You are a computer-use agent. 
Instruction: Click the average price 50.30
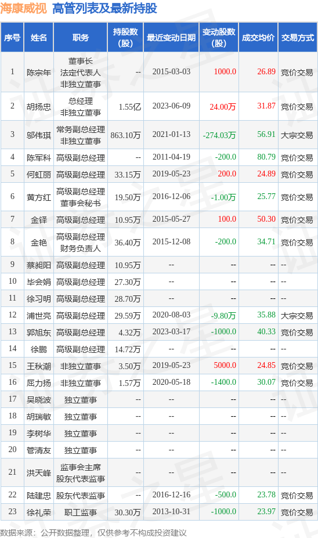click(x=266, y=219)
